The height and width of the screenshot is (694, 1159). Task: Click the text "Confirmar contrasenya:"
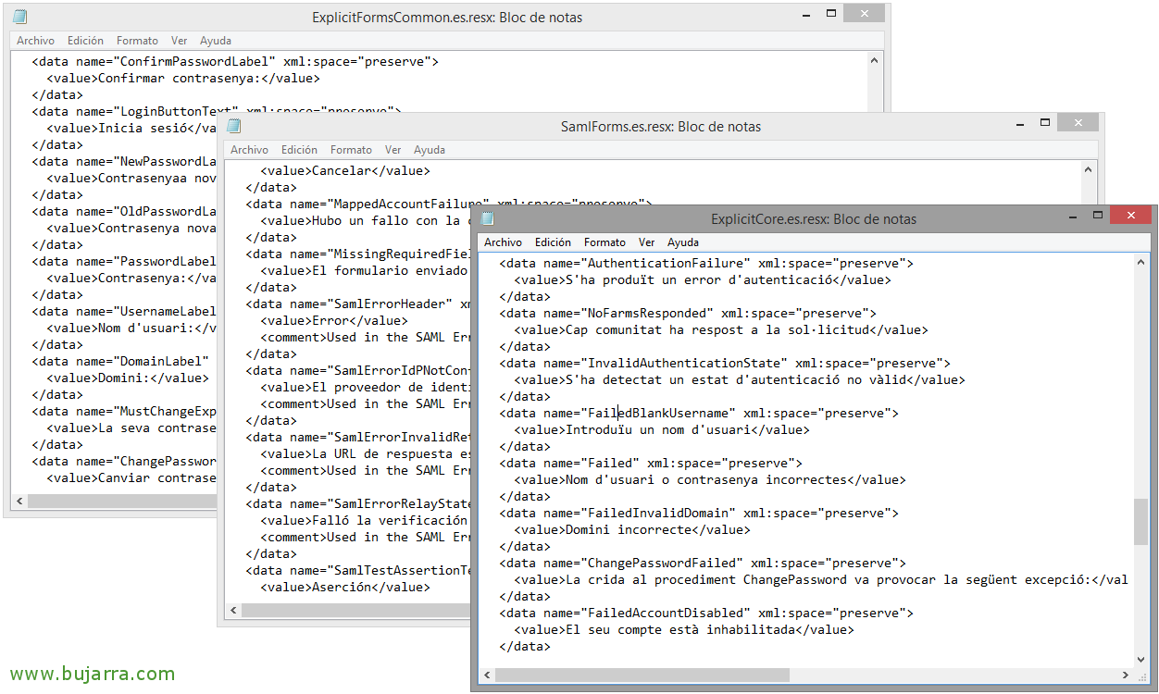tap(180, 79)
